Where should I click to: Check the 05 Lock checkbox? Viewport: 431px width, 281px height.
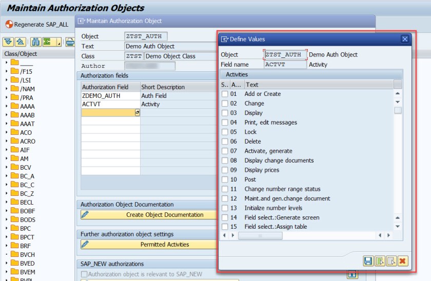225,132
